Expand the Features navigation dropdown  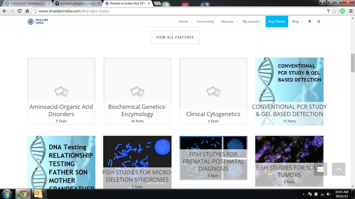[229, 22]
